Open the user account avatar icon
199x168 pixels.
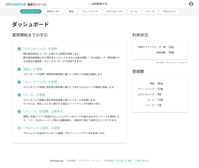tap(191, 4)
